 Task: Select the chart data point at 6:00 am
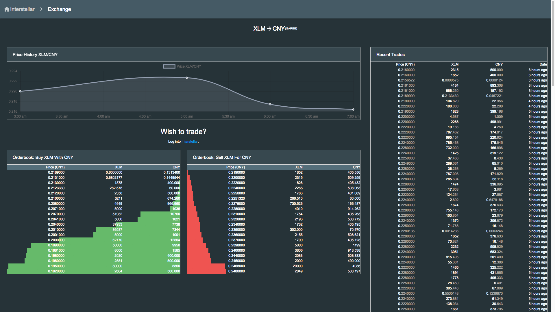(x=270, y=104)
